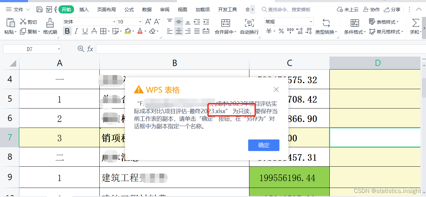Toggle italic formatting
Viewport: 426px width, 197px height.
75,31
